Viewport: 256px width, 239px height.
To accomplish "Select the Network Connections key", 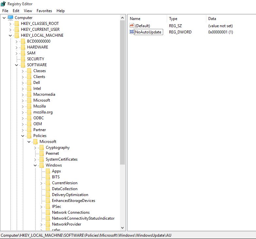I will tap(71, 212).
